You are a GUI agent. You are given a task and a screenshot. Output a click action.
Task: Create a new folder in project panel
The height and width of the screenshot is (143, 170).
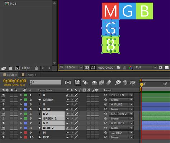click(x=10, y=68)
